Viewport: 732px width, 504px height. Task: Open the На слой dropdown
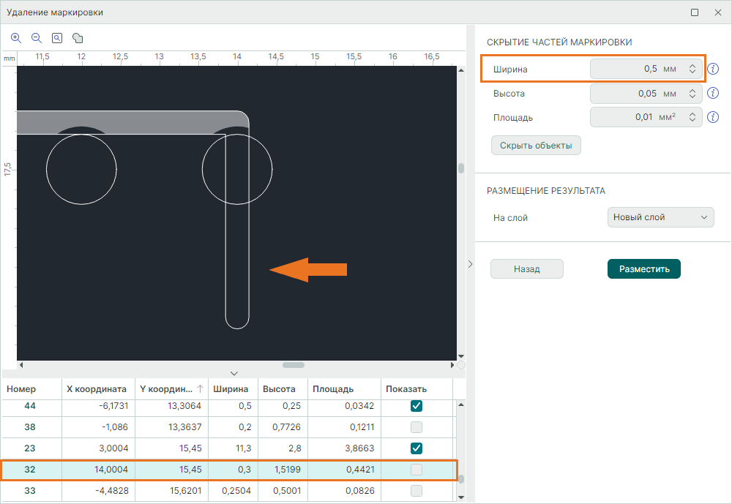660,217
